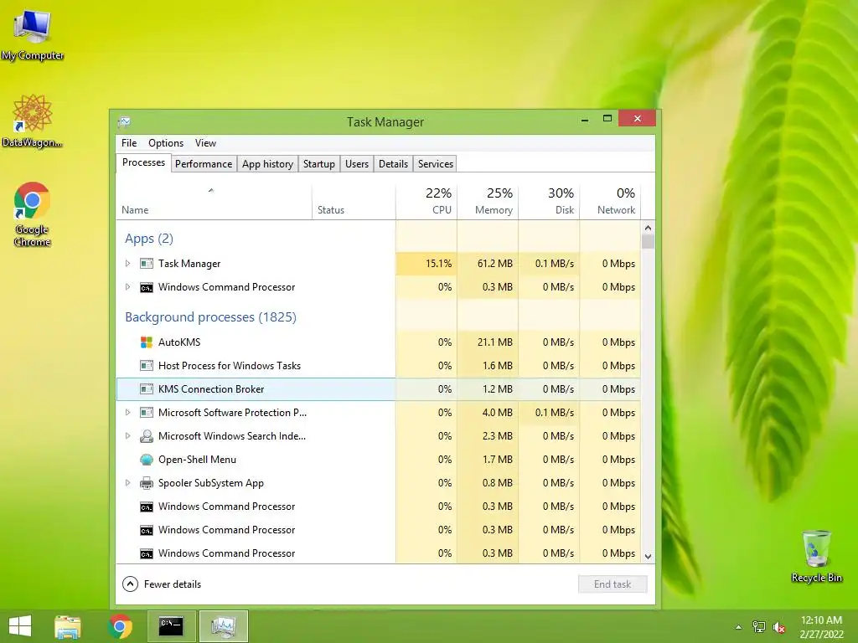Image resolution: width=858 pixels, height=643 pixels.
Task: Switch to the Users tab
Action: (357, 164)
